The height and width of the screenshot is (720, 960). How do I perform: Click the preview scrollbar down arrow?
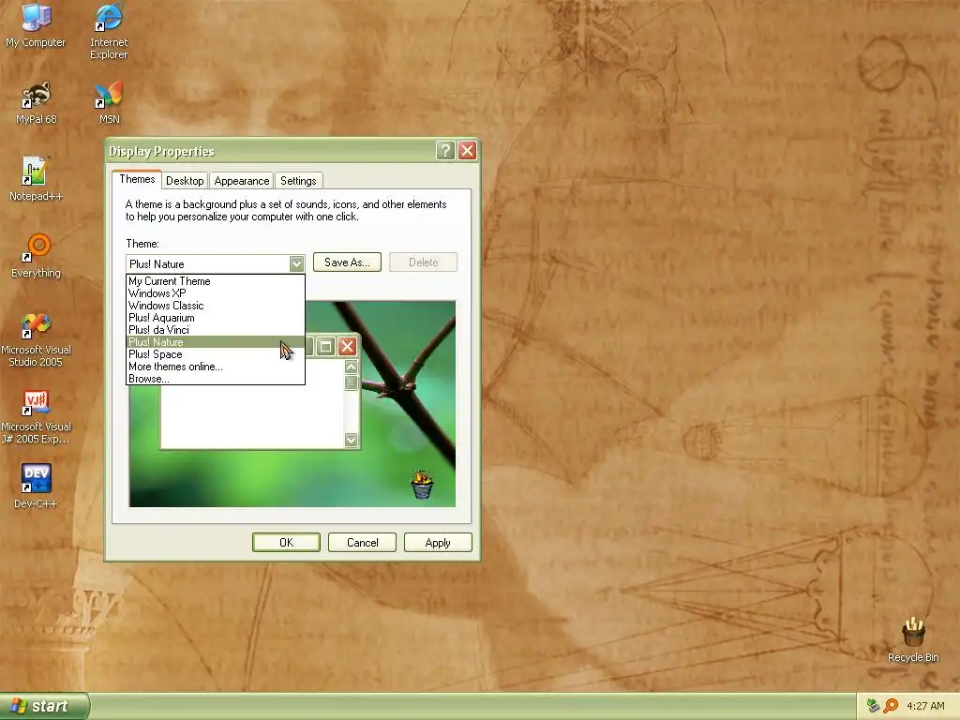point(352,441)
